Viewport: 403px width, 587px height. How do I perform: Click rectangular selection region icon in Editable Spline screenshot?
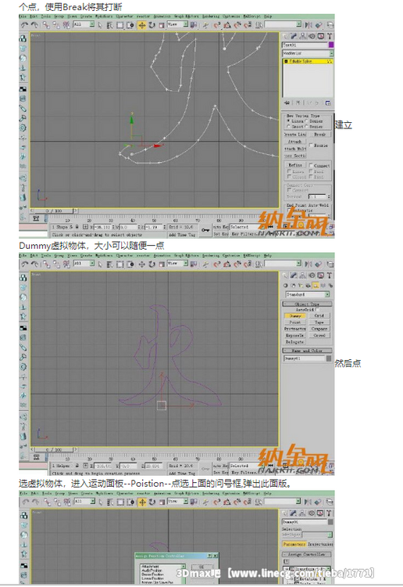pyautogui.click(x=120, y=25)
